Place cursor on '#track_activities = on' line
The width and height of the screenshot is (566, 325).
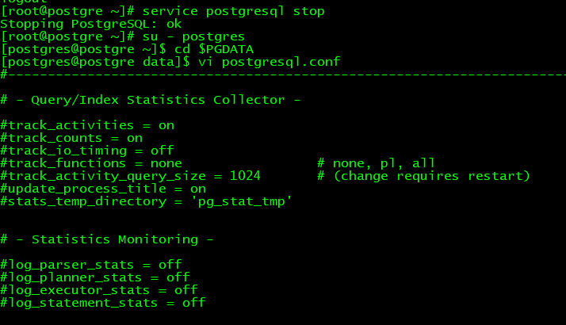click(87, 125)
